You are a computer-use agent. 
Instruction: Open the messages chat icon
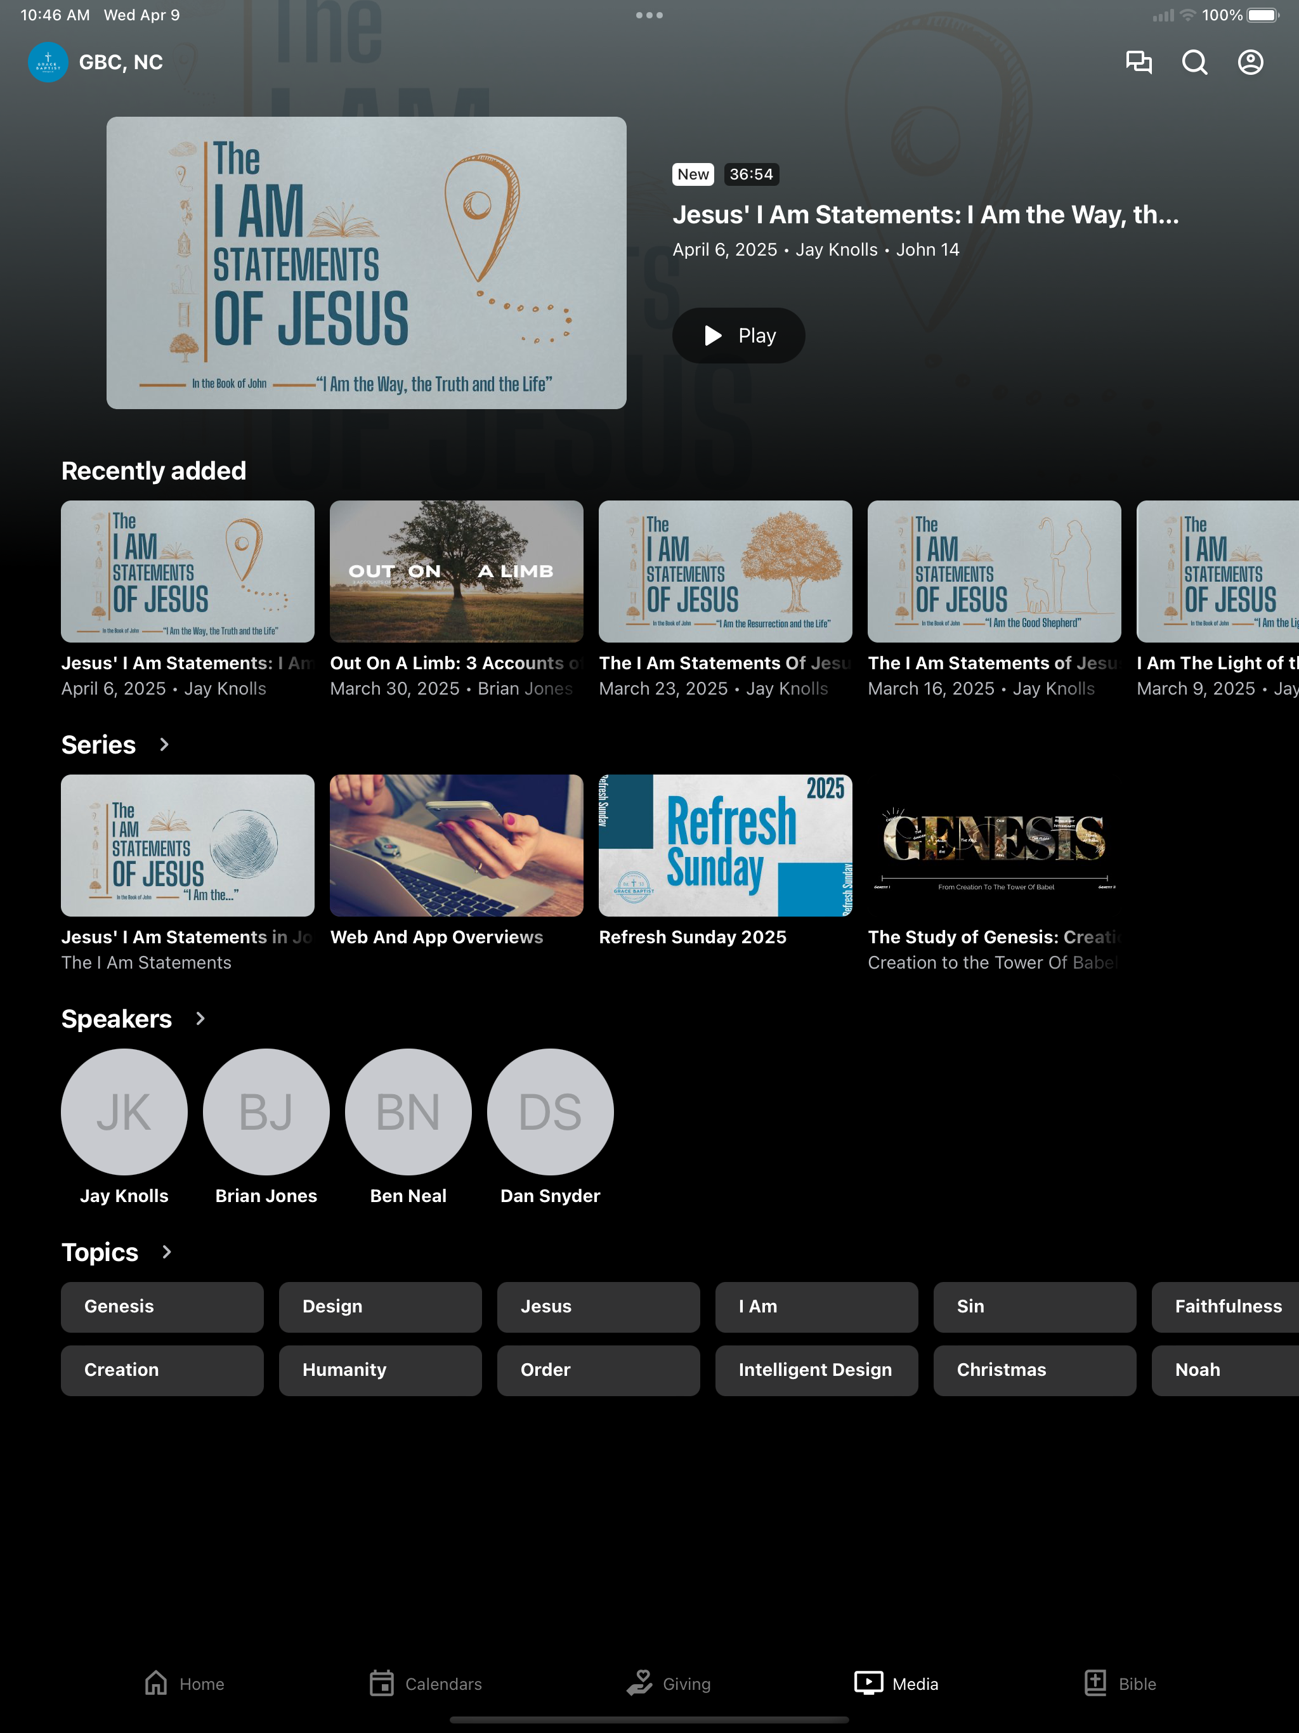click(1139, 62)
